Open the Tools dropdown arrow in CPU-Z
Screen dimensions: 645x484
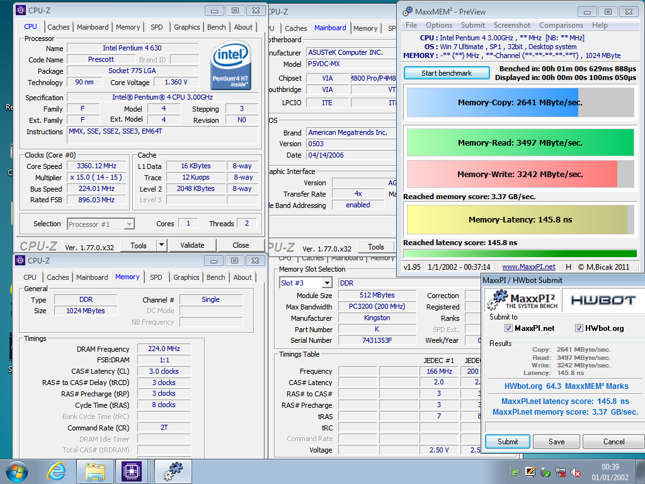pos(162,245)
